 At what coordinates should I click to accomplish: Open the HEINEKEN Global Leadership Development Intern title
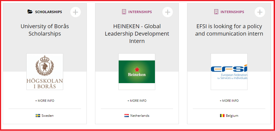[137, 34]
